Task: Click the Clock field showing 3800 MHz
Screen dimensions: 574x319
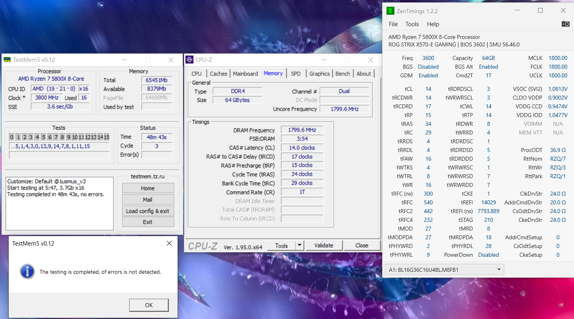Action: coord(47,98)
